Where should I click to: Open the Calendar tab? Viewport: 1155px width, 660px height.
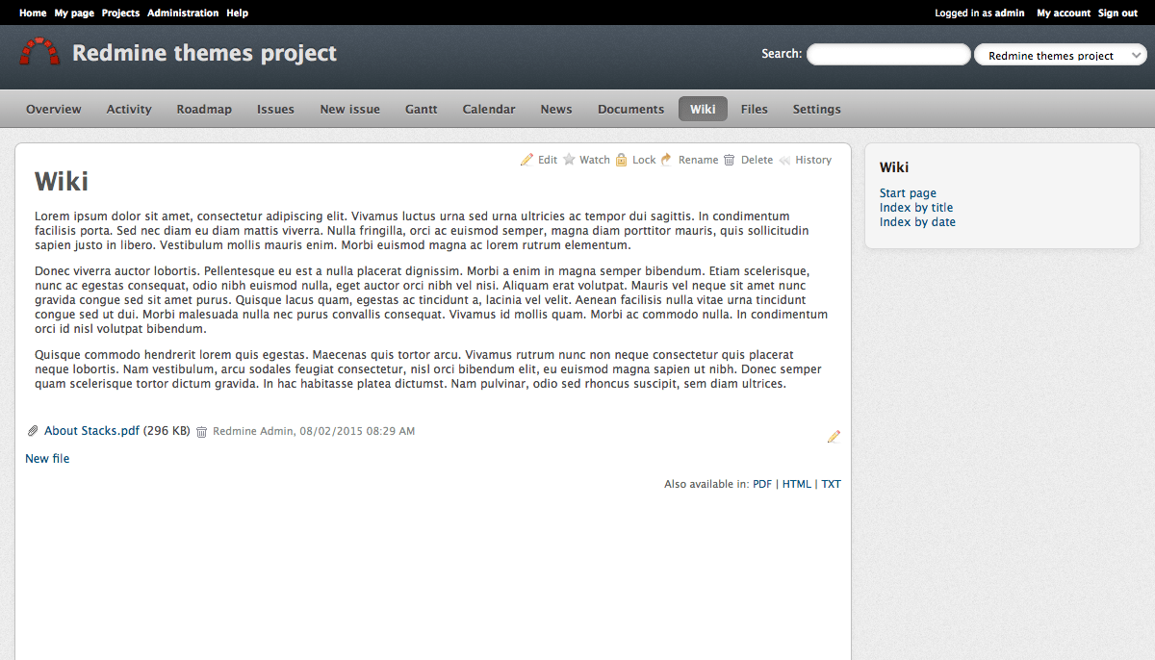point(489,109)
